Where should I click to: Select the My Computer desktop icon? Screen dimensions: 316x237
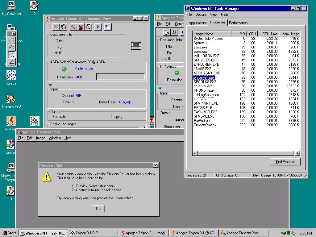[11, 8]
